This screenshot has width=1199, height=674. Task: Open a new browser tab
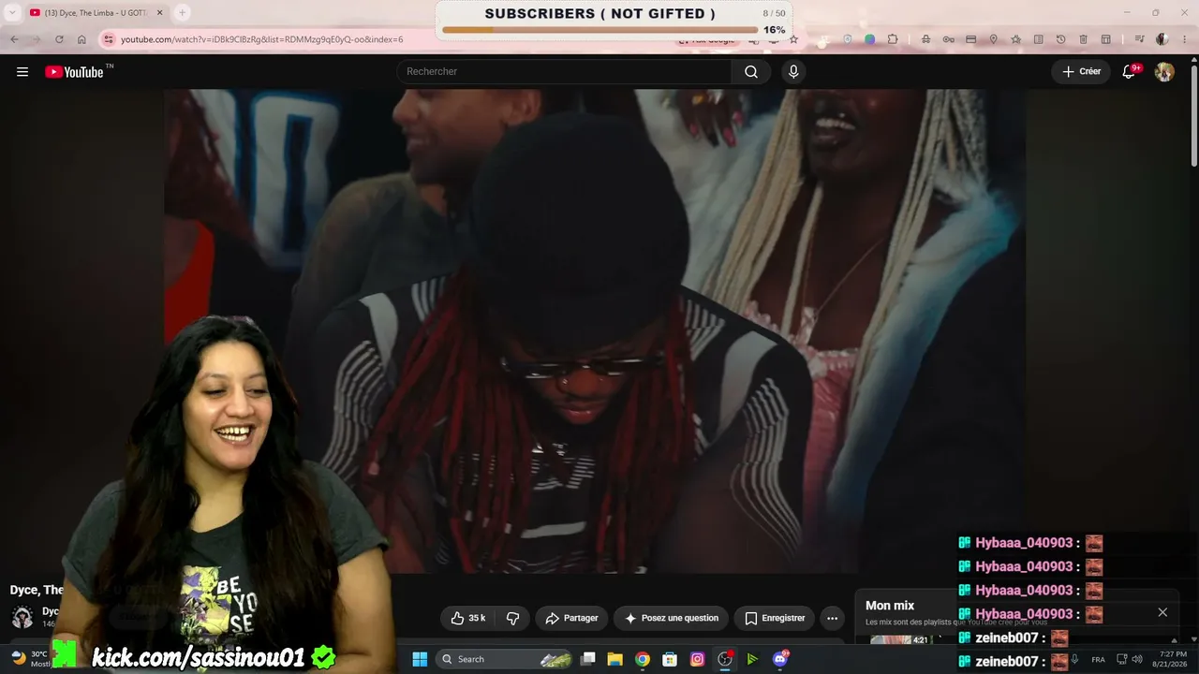[x=182, y=13]
